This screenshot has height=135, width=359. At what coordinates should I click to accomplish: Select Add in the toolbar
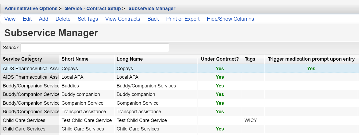(44, 19)
